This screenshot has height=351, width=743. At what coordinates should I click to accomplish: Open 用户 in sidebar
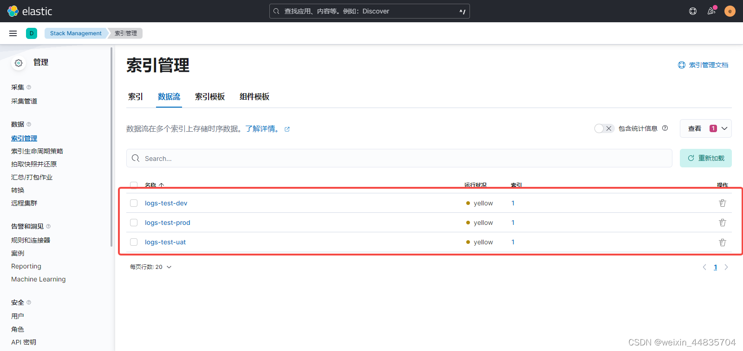[x=18, y=316]
